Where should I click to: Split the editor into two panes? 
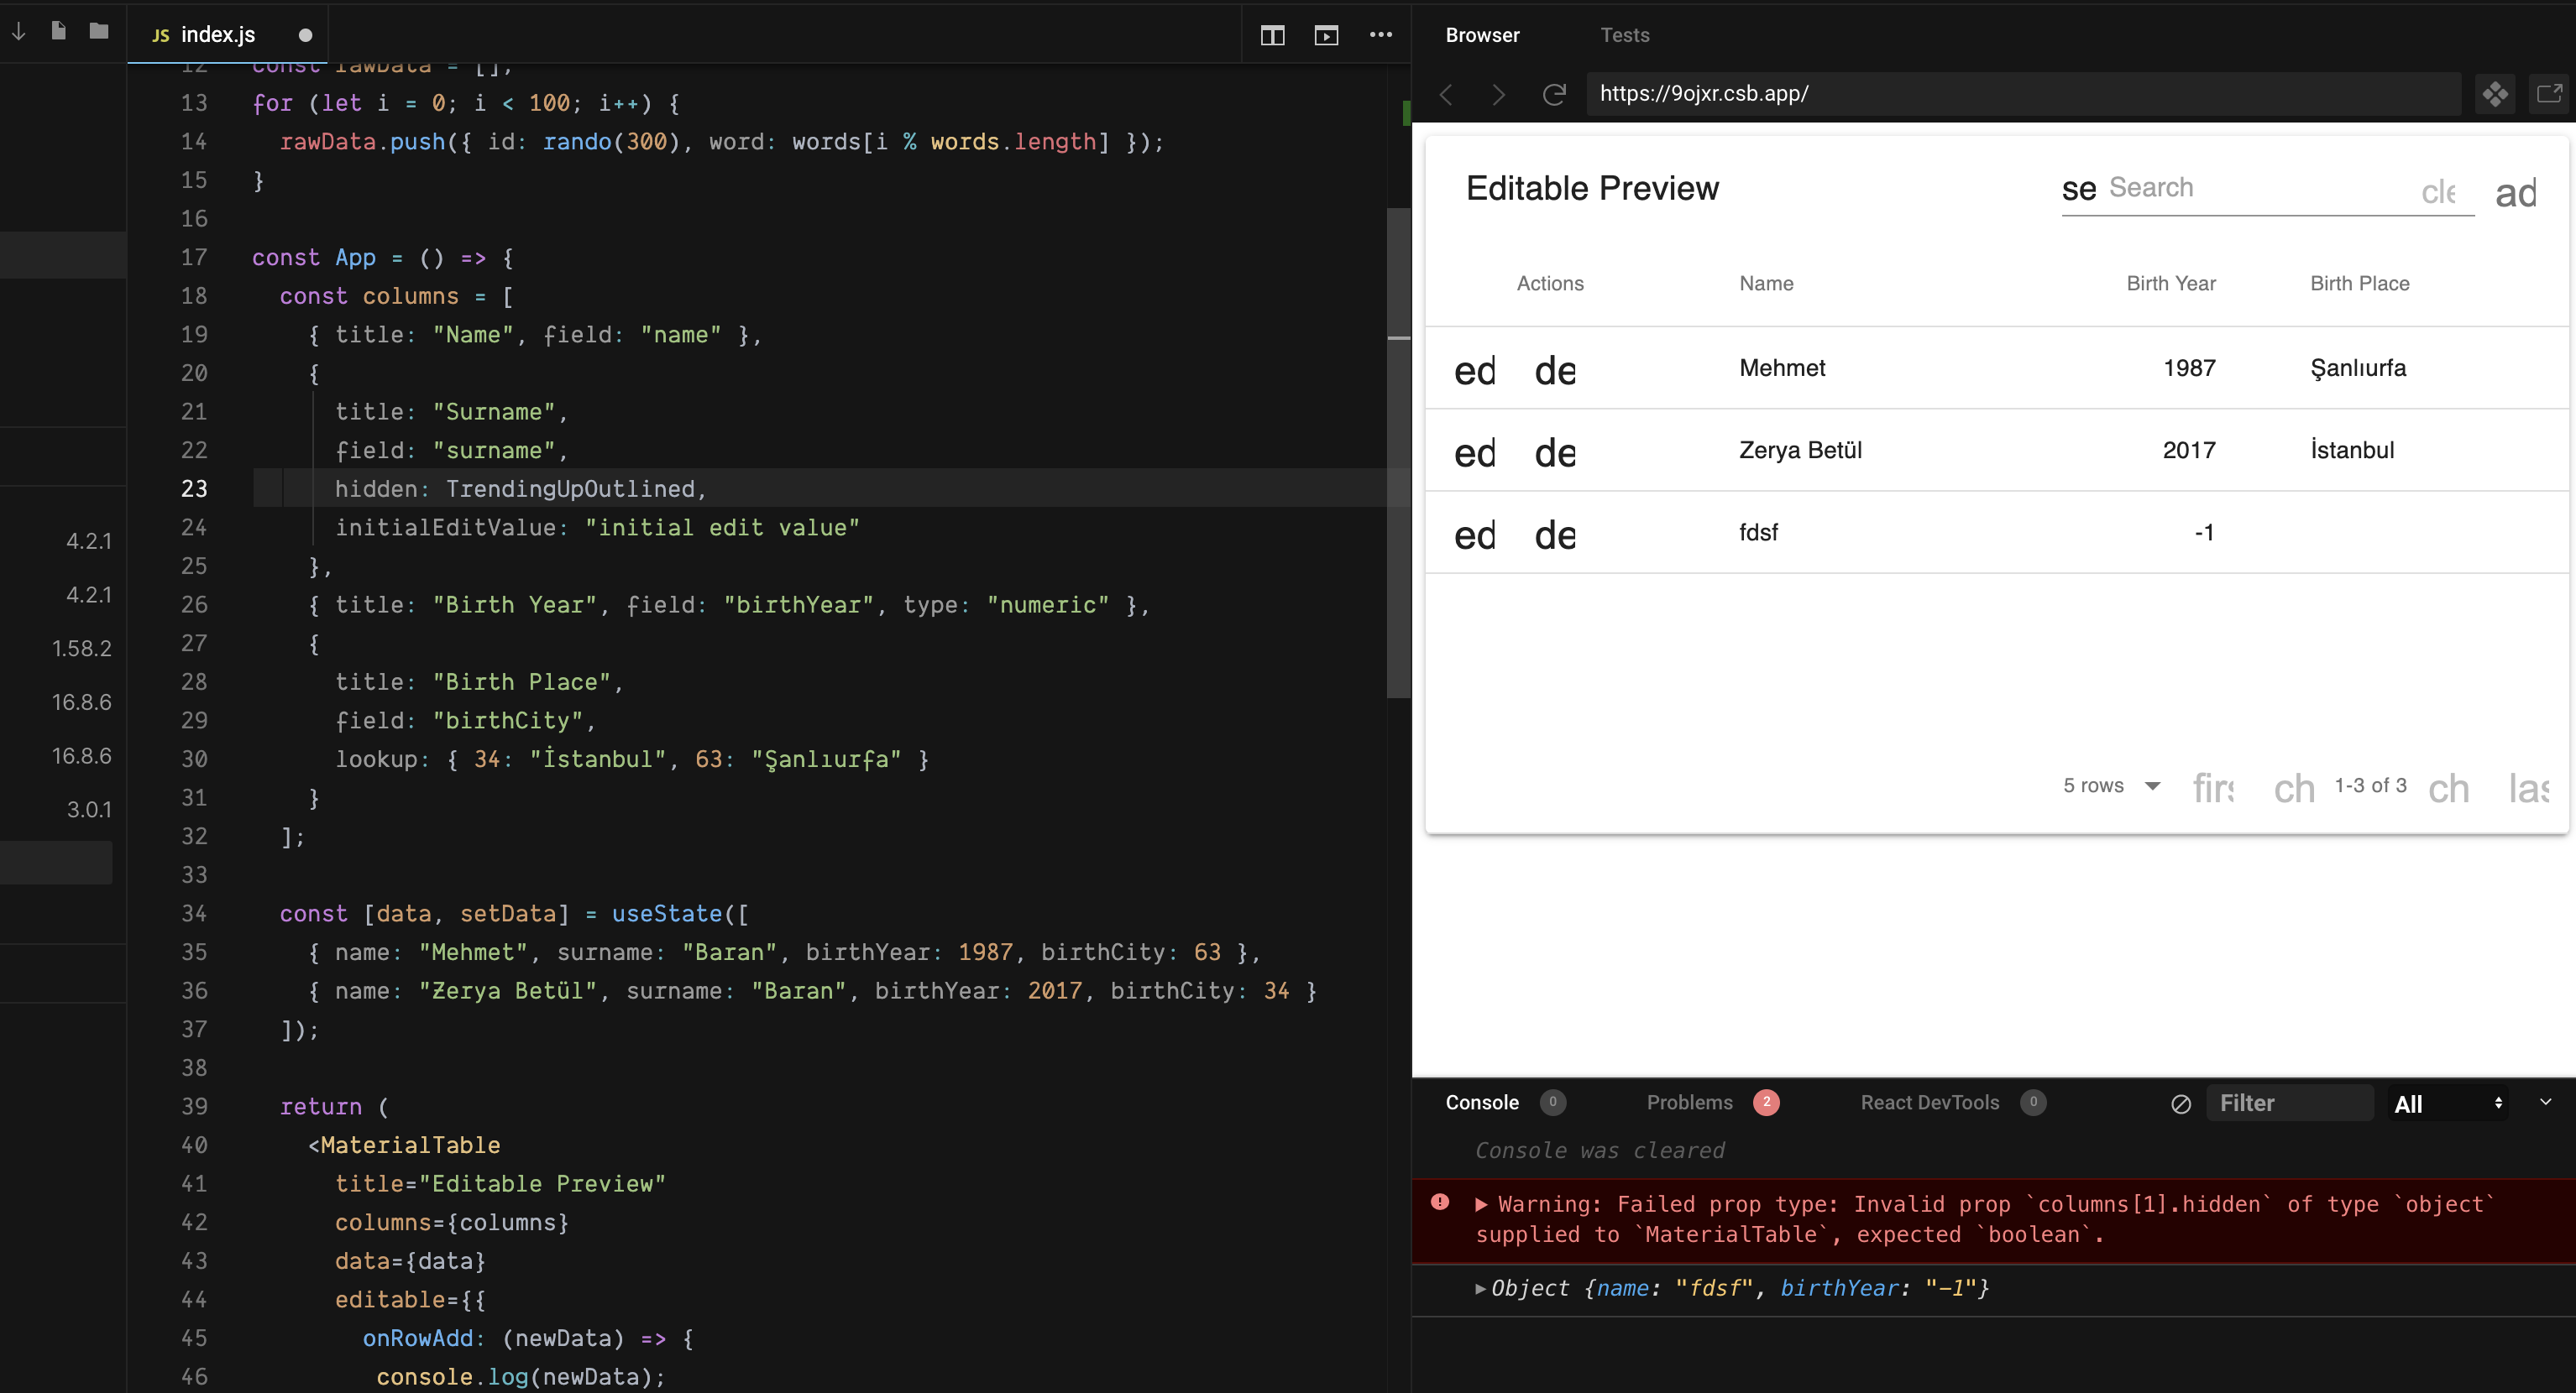pos(1272,35)
